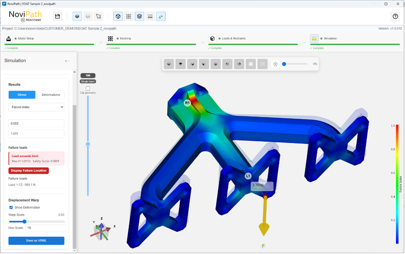The width and height of the screenshot is (405, 254).
Task: Switch to the Deformations results tab
Action: click(51, 95)
